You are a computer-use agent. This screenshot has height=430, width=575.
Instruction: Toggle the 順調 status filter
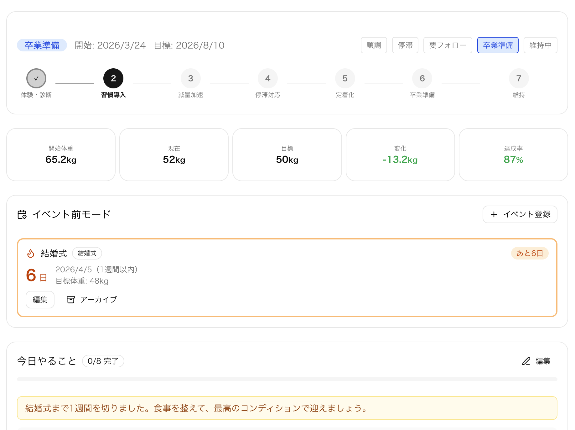pyautogui.click(x=374, y=45)
